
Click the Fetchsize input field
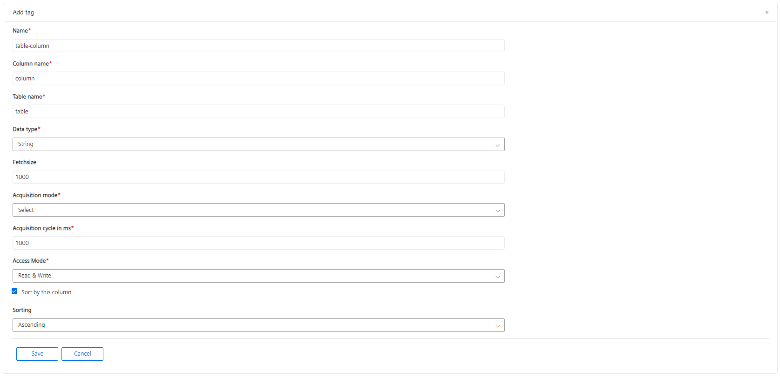(258, 177)
